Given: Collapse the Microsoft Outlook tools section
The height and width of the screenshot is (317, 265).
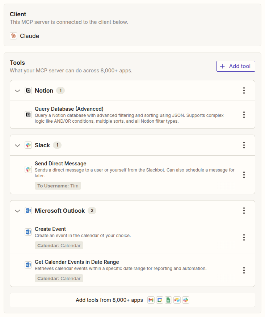Looking at the screenshot, I should click(17, 211).
